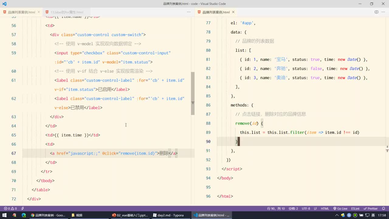Show hidden system tray icons

(x=337, y=215)
